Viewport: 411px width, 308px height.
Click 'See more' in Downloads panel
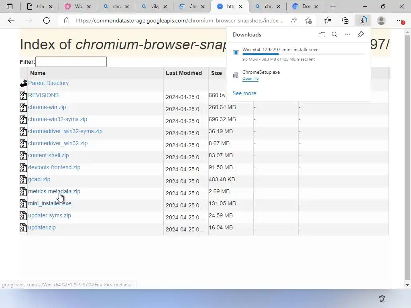244,93
